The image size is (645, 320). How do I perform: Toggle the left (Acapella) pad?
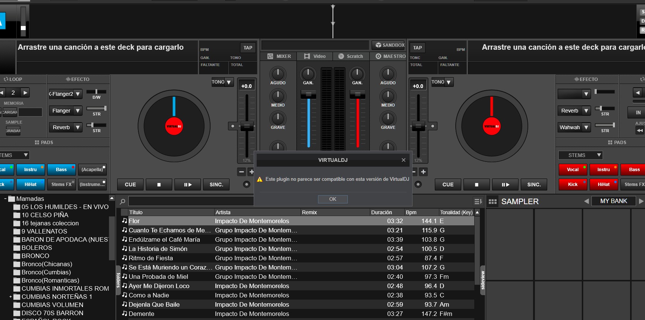pyautogui.click(x=92, y=170)
